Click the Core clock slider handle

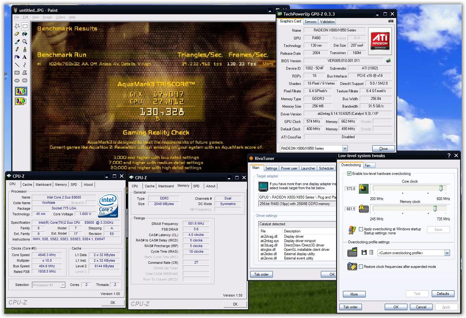click(441, 189)
